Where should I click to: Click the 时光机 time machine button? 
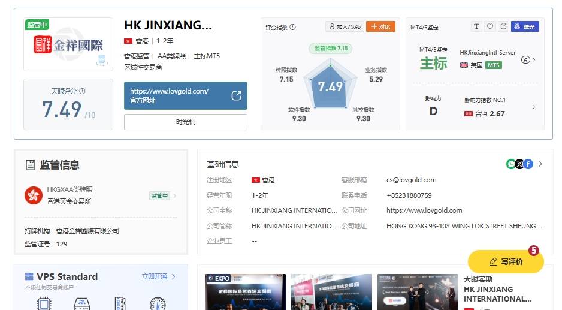(186, 122)
